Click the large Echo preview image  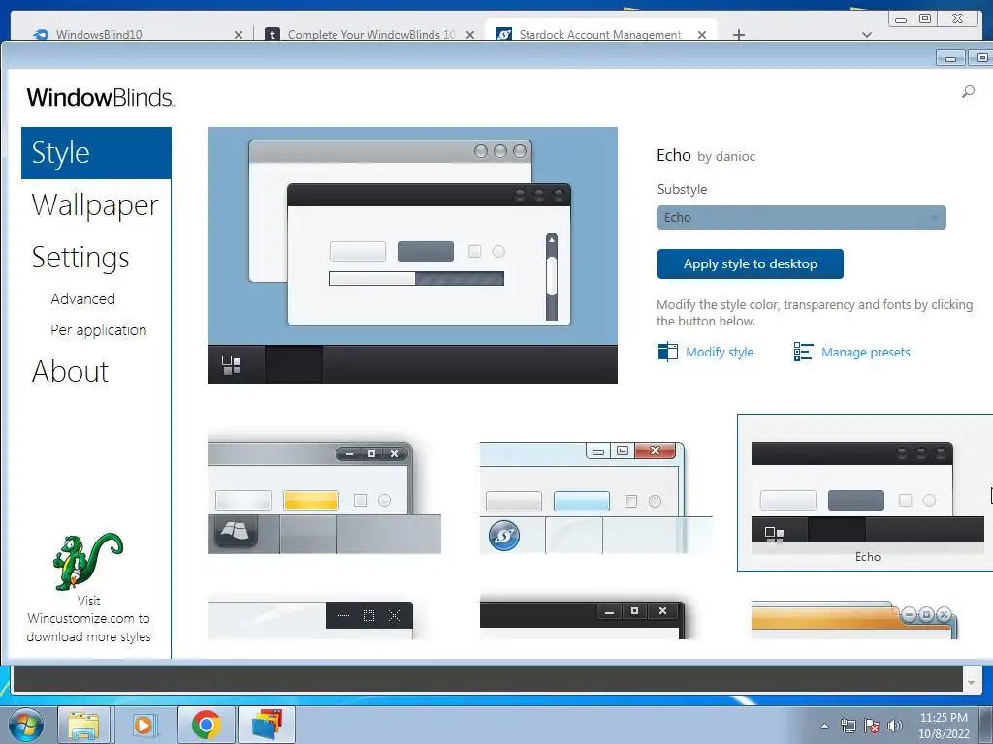point(413,255)
